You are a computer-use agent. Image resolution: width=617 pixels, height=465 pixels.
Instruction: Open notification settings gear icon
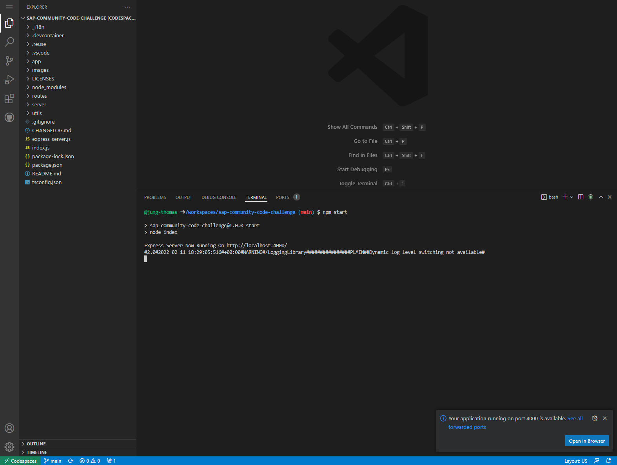tap(595, 418)
